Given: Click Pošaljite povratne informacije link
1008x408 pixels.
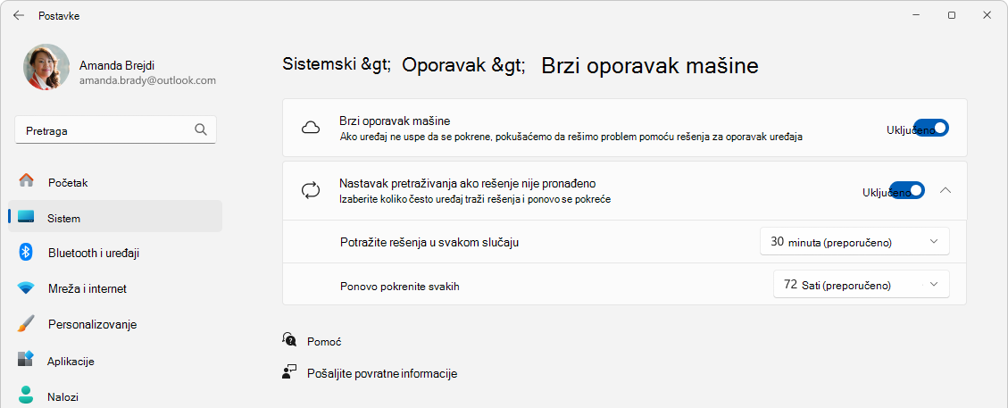Looking at the screenshot, I should click(x=382, y=373).
